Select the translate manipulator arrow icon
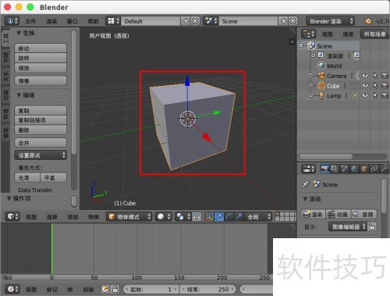This screenshot has height=296, width=390. point(219,216)
